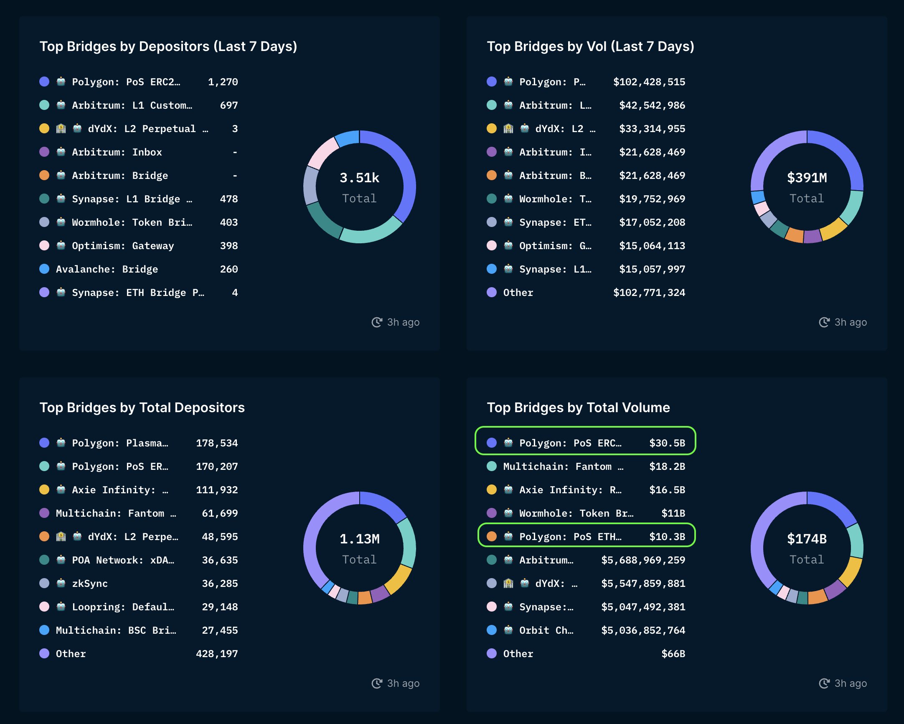Click the robot icon beside Wormhole: Token Br… $11B

coord(508,512)
